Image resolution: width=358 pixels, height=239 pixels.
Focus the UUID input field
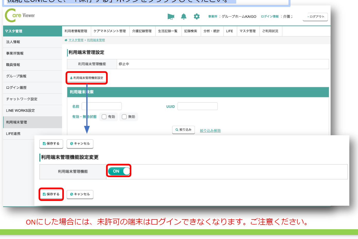(198, 106)
